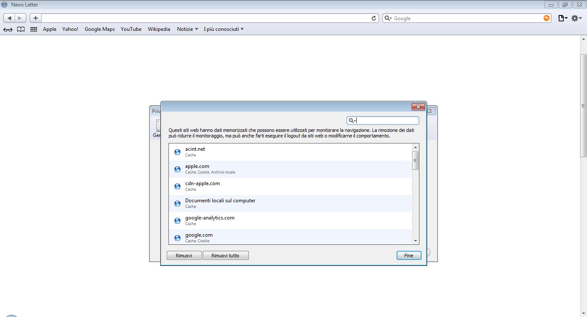This screenshot has height=317, width=587.
Task: Click the list scrollbar down arrow
Action: coord(415,241)
